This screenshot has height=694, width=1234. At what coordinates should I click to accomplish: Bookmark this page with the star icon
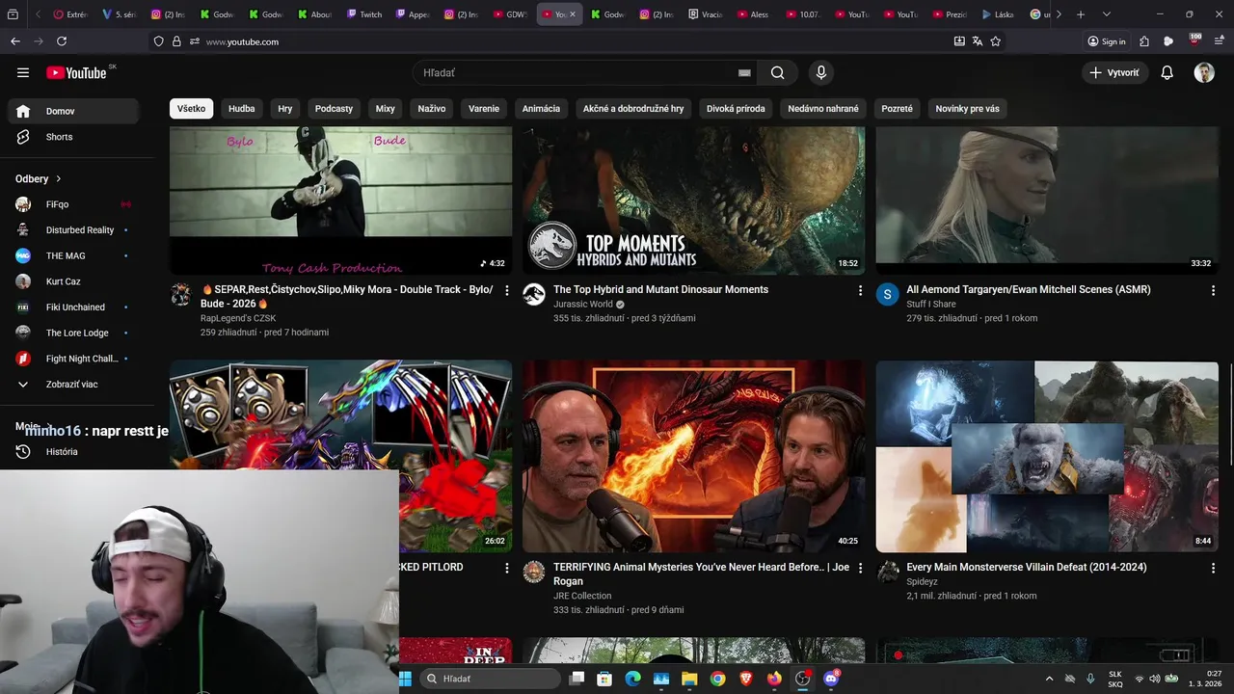pyautogui.click(x=996, y=41)
